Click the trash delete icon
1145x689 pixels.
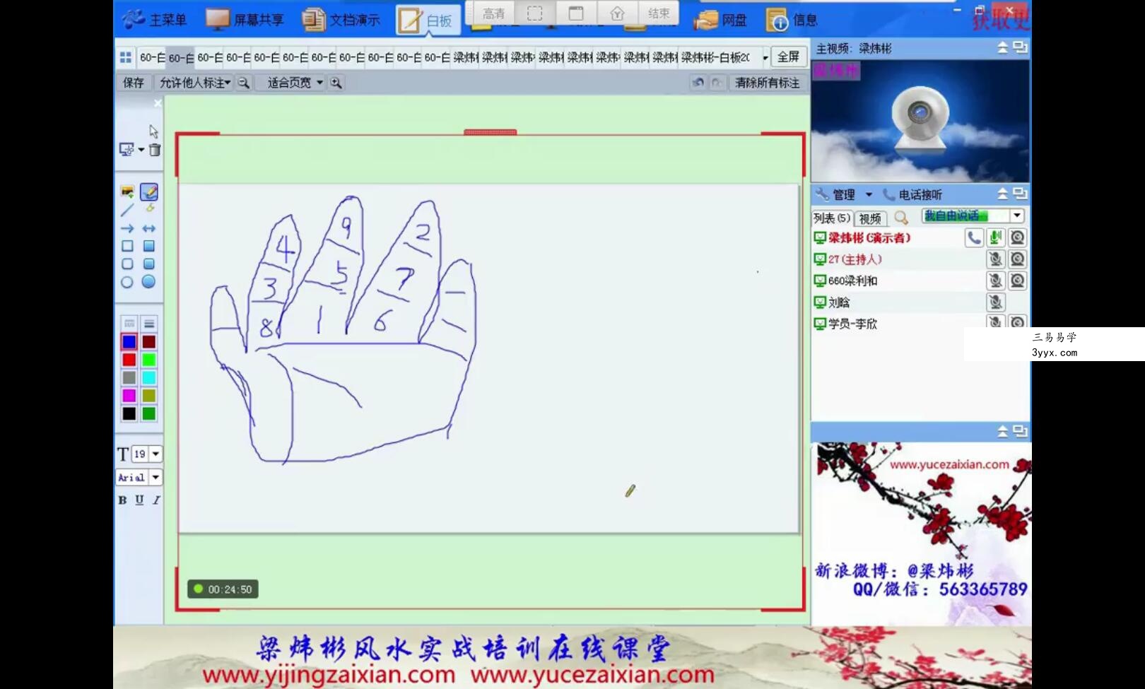pyautogui.click(x=155, y=150)
